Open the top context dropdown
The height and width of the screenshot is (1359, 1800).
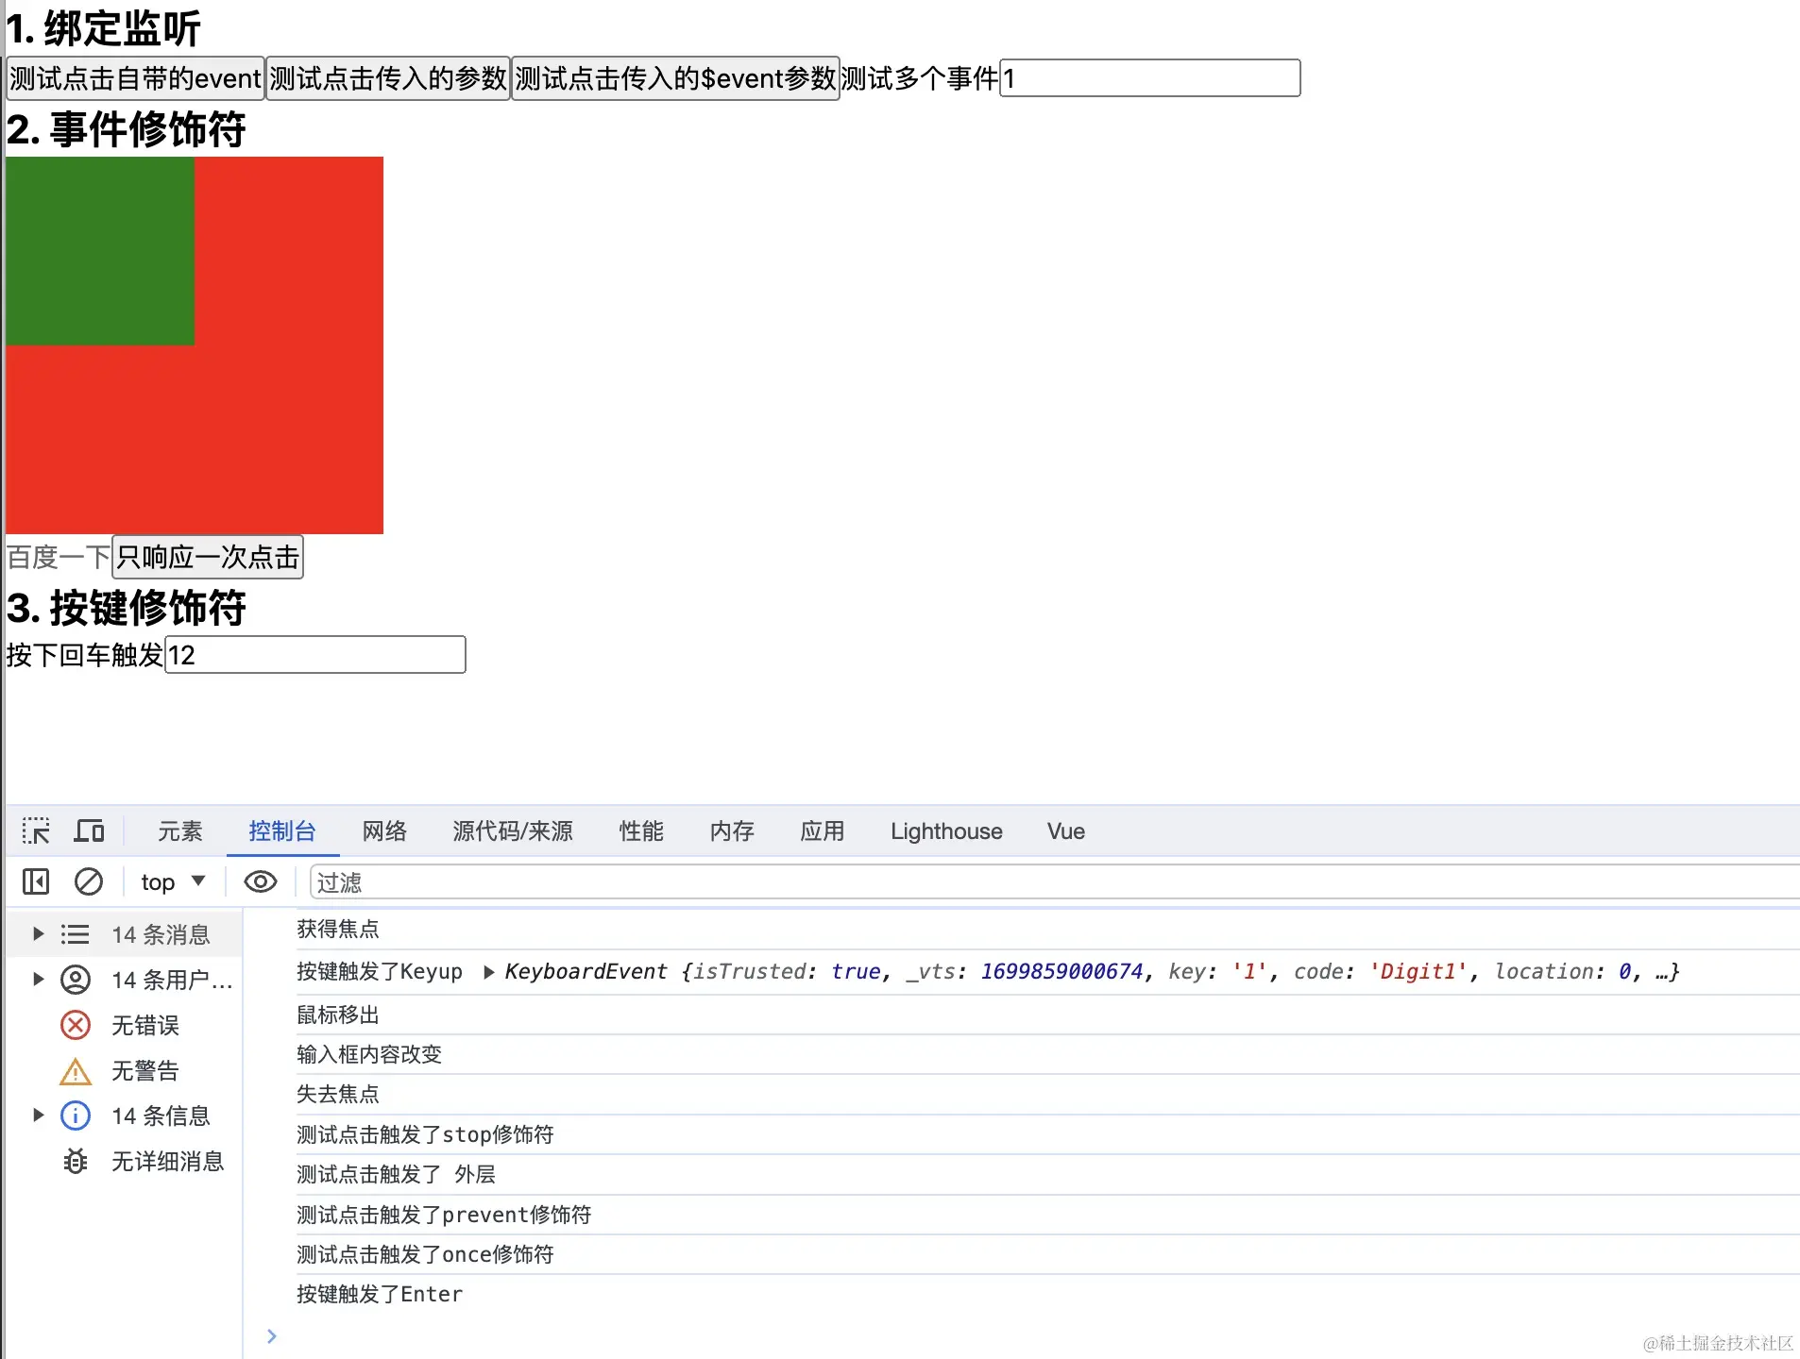(173, 881)
